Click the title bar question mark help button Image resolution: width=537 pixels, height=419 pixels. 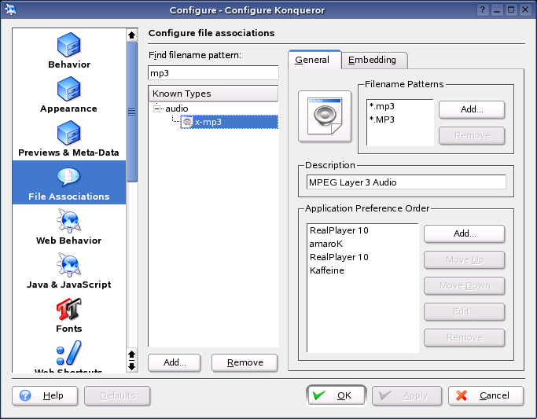[483, 9]
